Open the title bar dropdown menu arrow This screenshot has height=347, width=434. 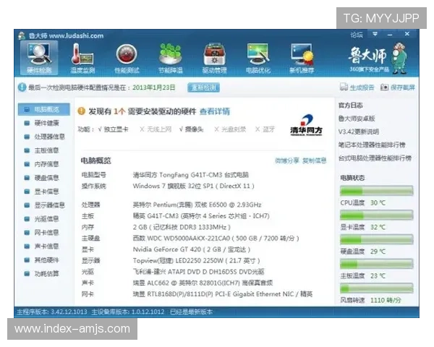point(375,34)
